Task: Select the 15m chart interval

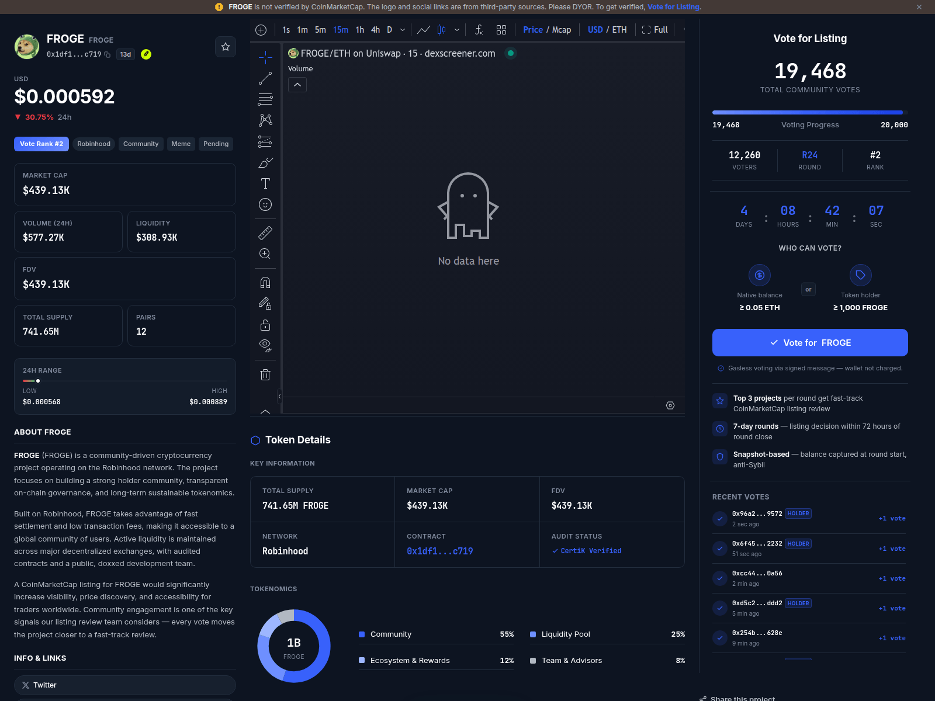Action: pos(341,30)
